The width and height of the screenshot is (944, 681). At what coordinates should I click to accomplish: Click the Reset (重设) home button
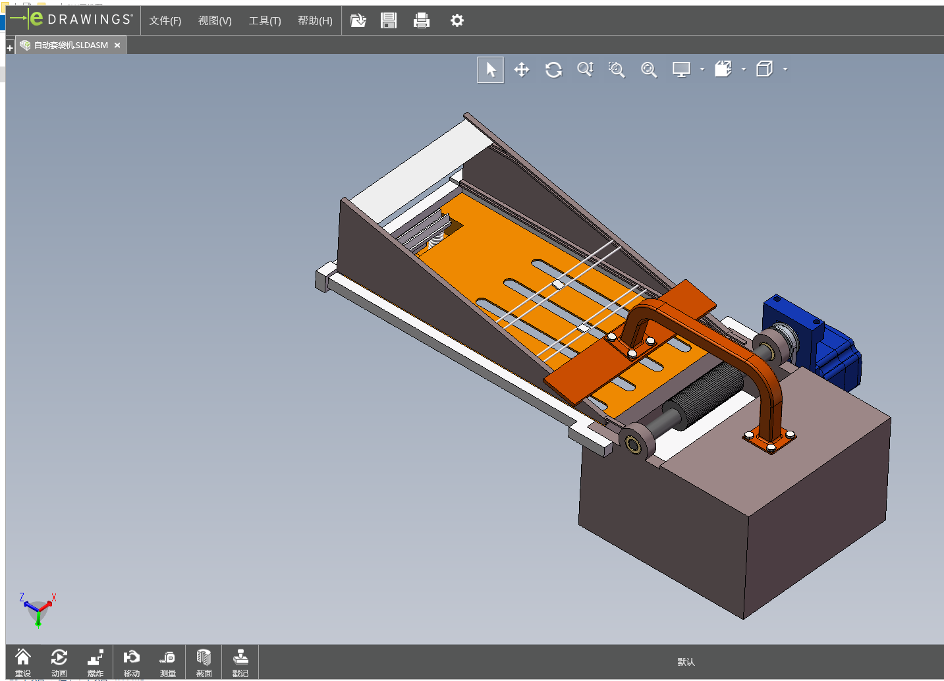point(23,662)
